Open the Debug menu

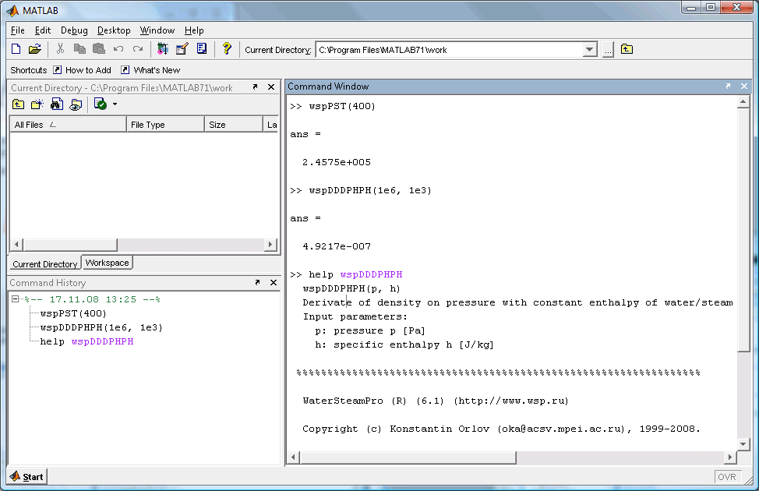coord(74,30)
